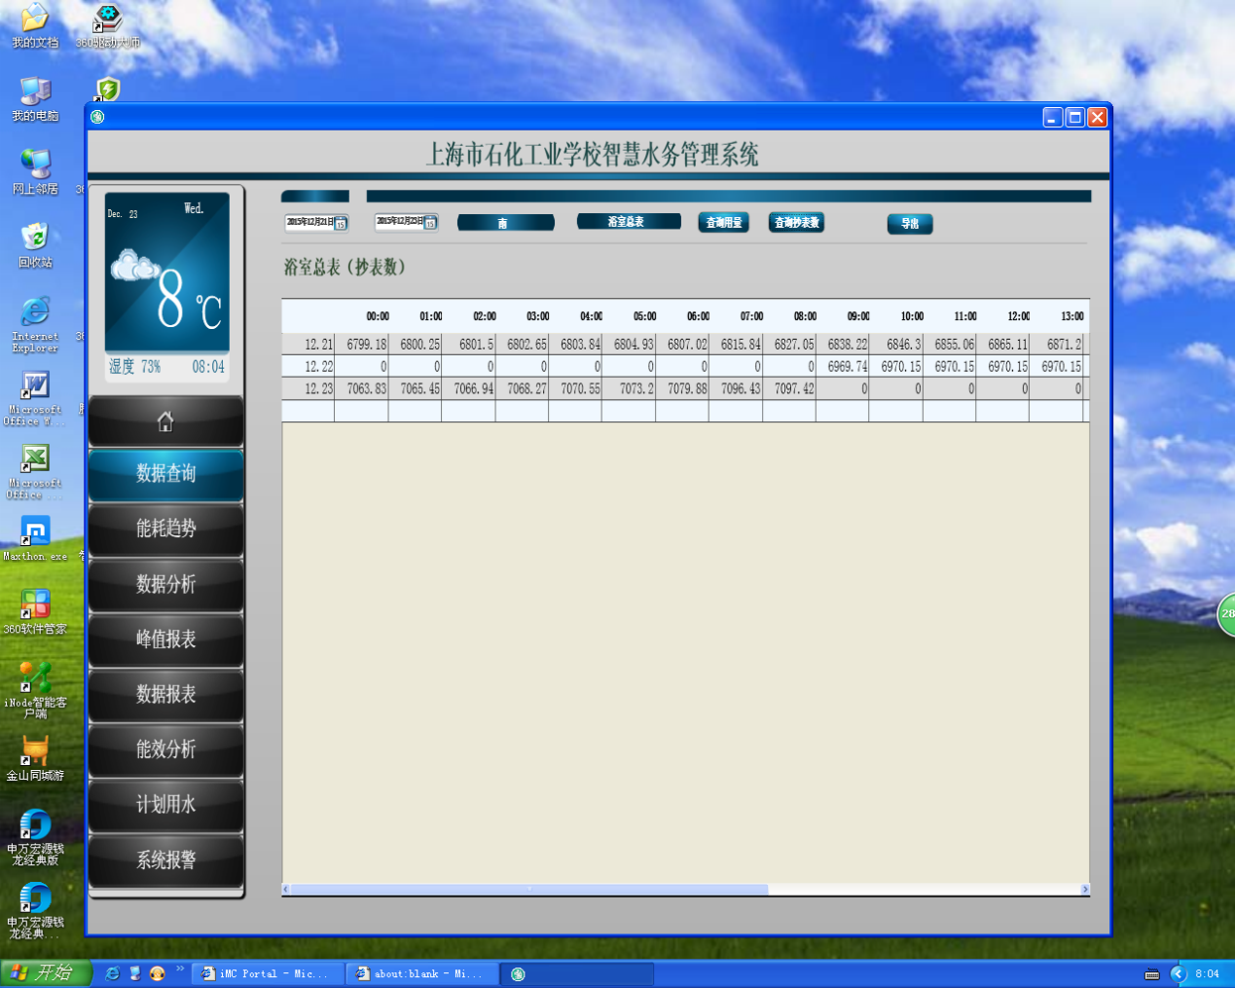Click the home icon in the sidebar
Screen dimensions: 1235x988
tap(166, 422)
